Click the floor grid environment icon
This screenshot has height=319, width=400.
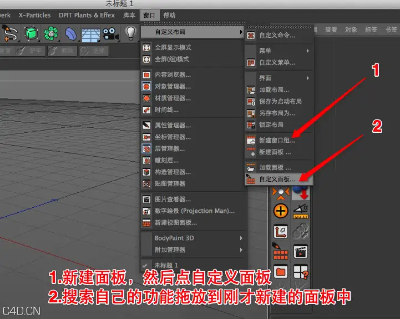click(90, 34)
